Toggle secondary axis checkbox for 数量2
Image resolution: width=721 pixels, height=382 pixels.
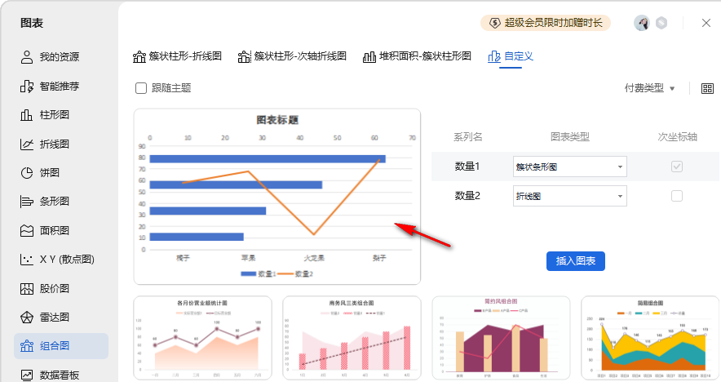pyautogui.click(x=676, y=196)
